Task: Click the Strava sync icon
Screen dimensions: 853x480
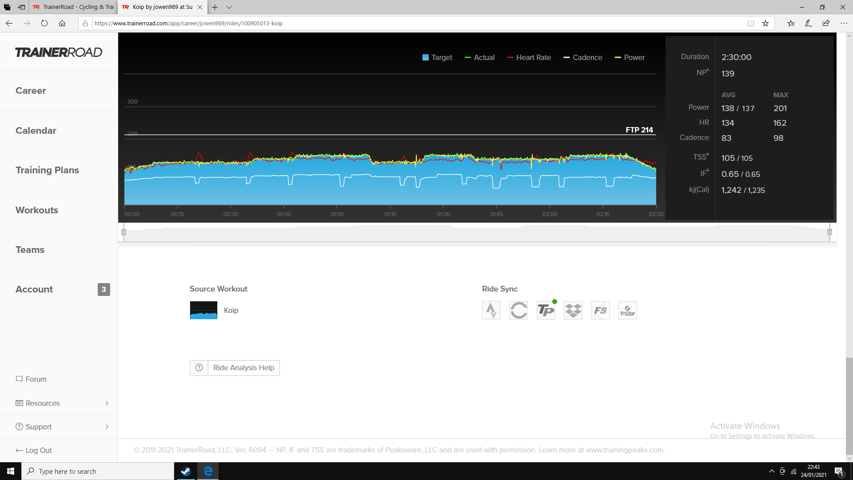Action: tap(491, 310)
